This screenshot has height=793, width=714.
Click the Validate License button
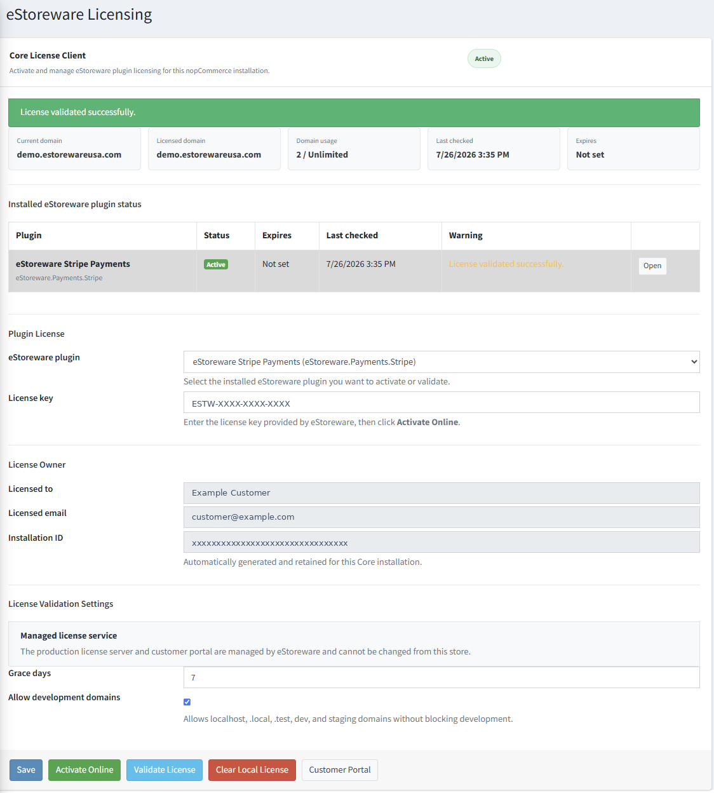[165, 769]
